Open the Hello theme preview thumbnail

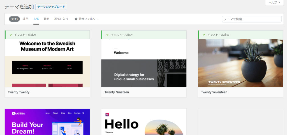click(144, 122)
